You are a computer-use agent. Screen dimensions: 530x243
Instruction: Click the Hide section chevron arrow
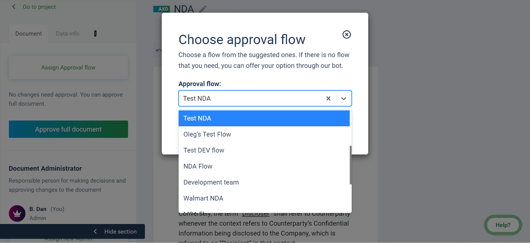tap(95, 231)
